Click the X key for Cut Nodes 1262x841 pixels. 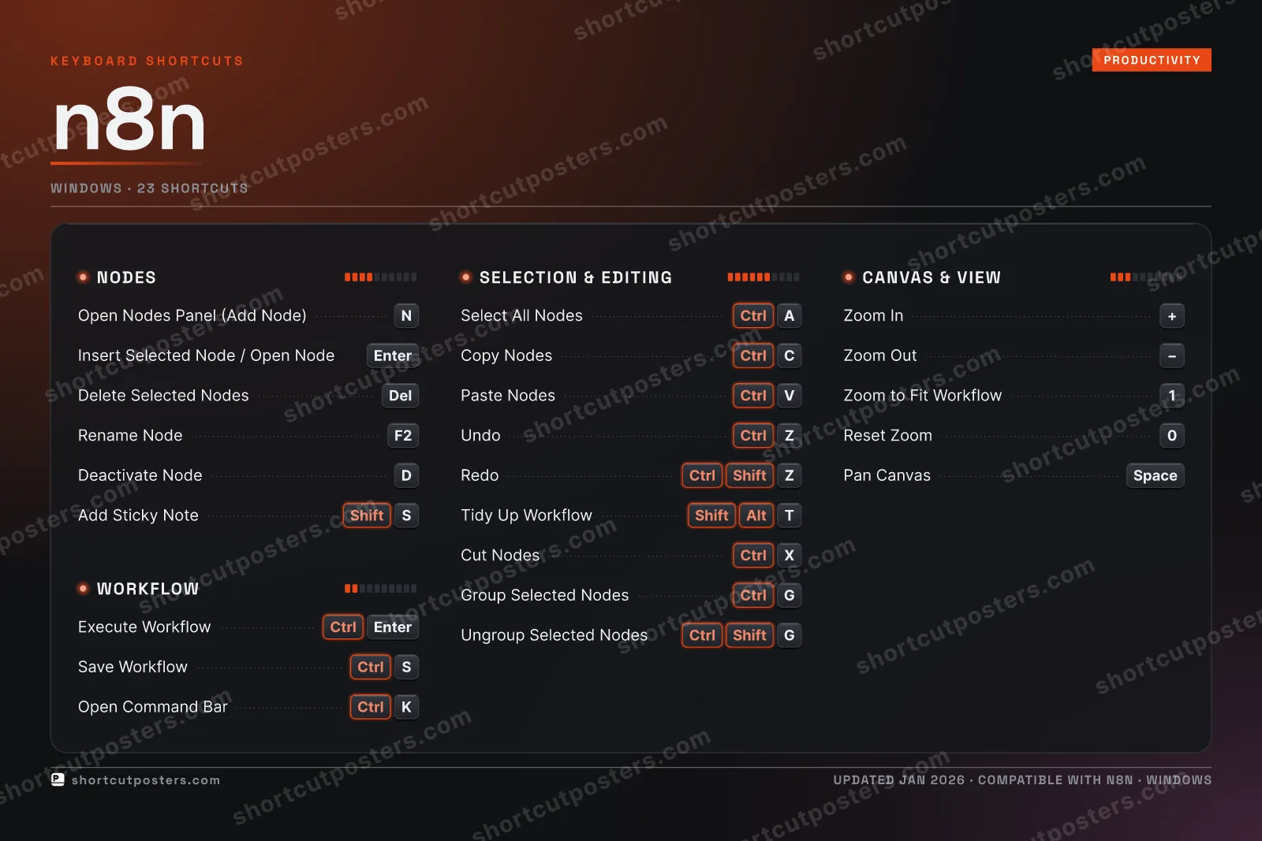(x=789, y=556)
